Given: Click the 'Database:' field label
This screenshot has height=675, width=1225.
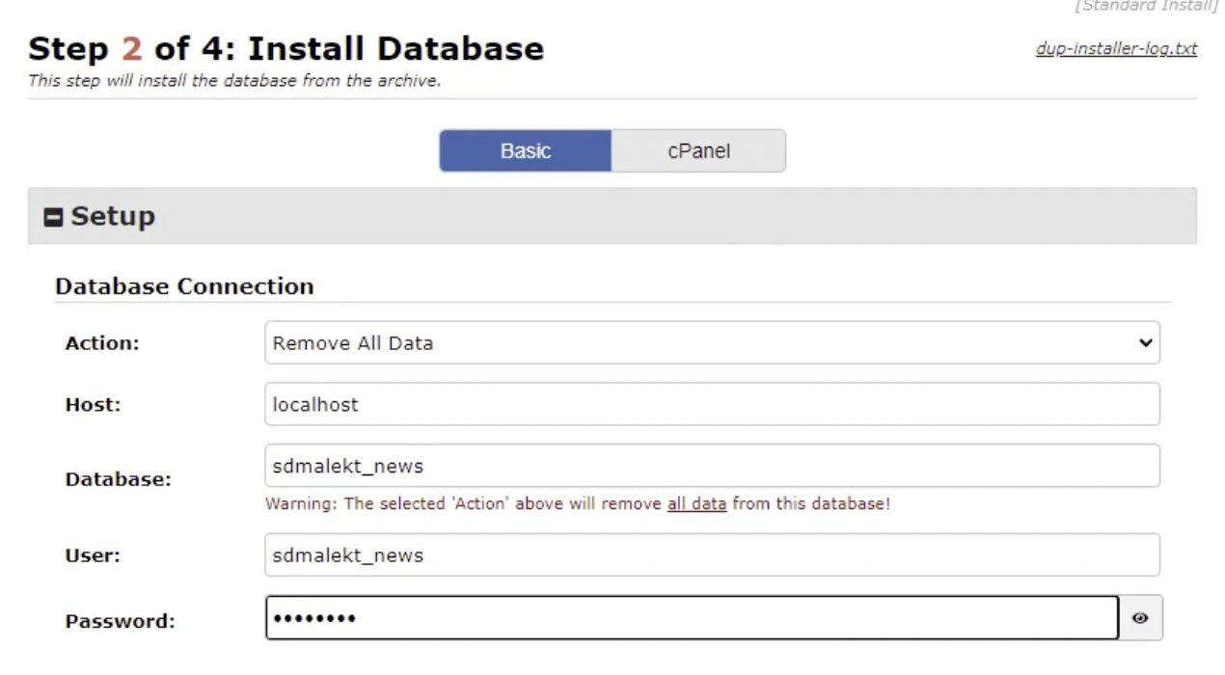Looking at the screenshot, I should (118, 479).
